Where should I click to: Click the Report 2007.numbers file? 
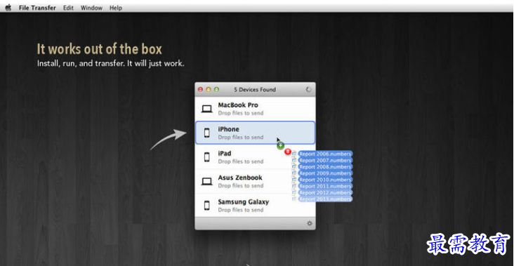(325, 160)
